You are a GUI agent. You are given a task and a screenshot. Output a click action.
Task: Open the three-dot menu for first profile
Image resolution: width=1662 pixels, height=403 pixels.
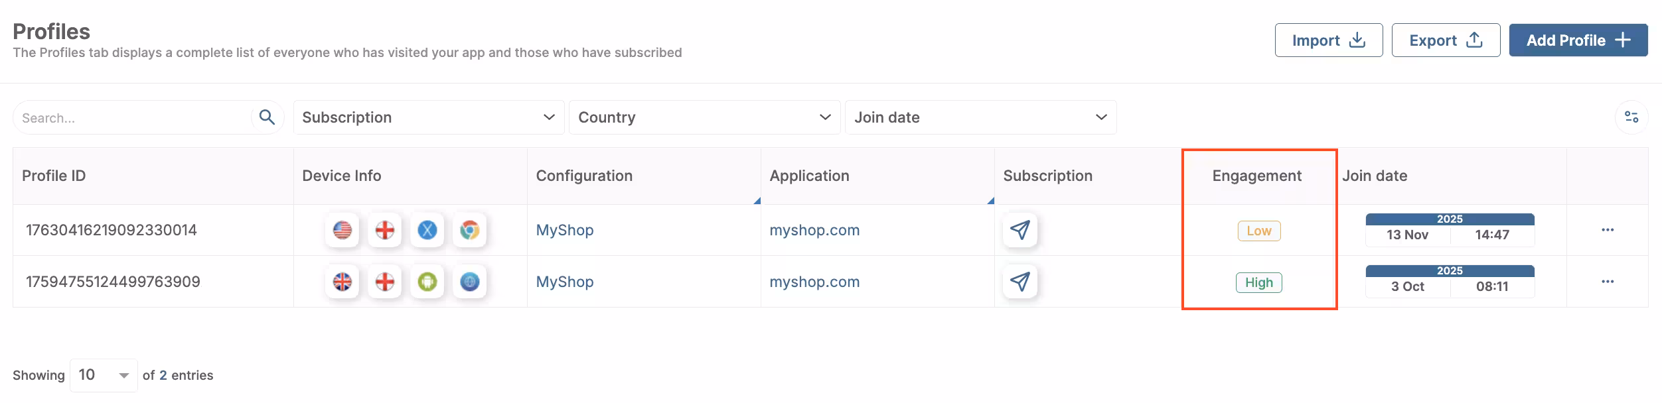[x=1607, y=230]
